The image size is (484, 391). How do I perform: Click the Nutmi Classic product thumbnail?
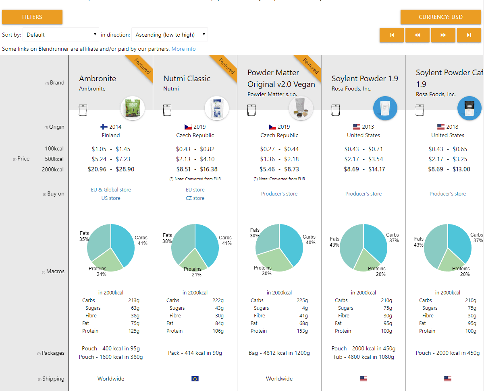tap(217, 108)
